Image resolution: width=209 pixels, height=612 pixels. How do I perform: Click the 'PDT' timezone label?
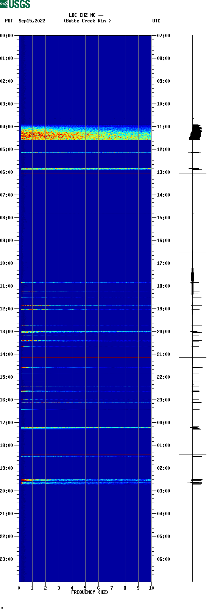click(x=9, y=21)
